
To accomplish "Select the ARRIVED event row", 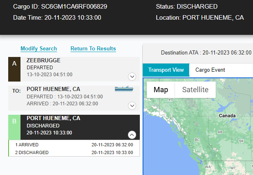I will click(x=74, y=145).
